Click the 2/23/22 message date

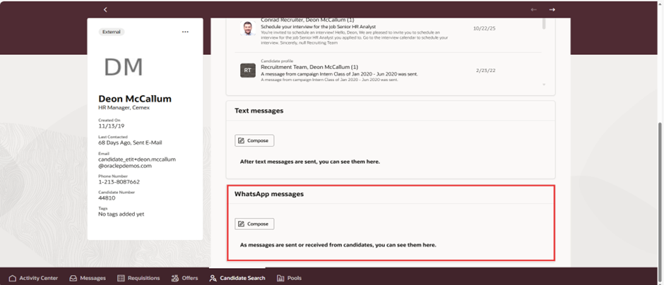click(x=486, y=71)
